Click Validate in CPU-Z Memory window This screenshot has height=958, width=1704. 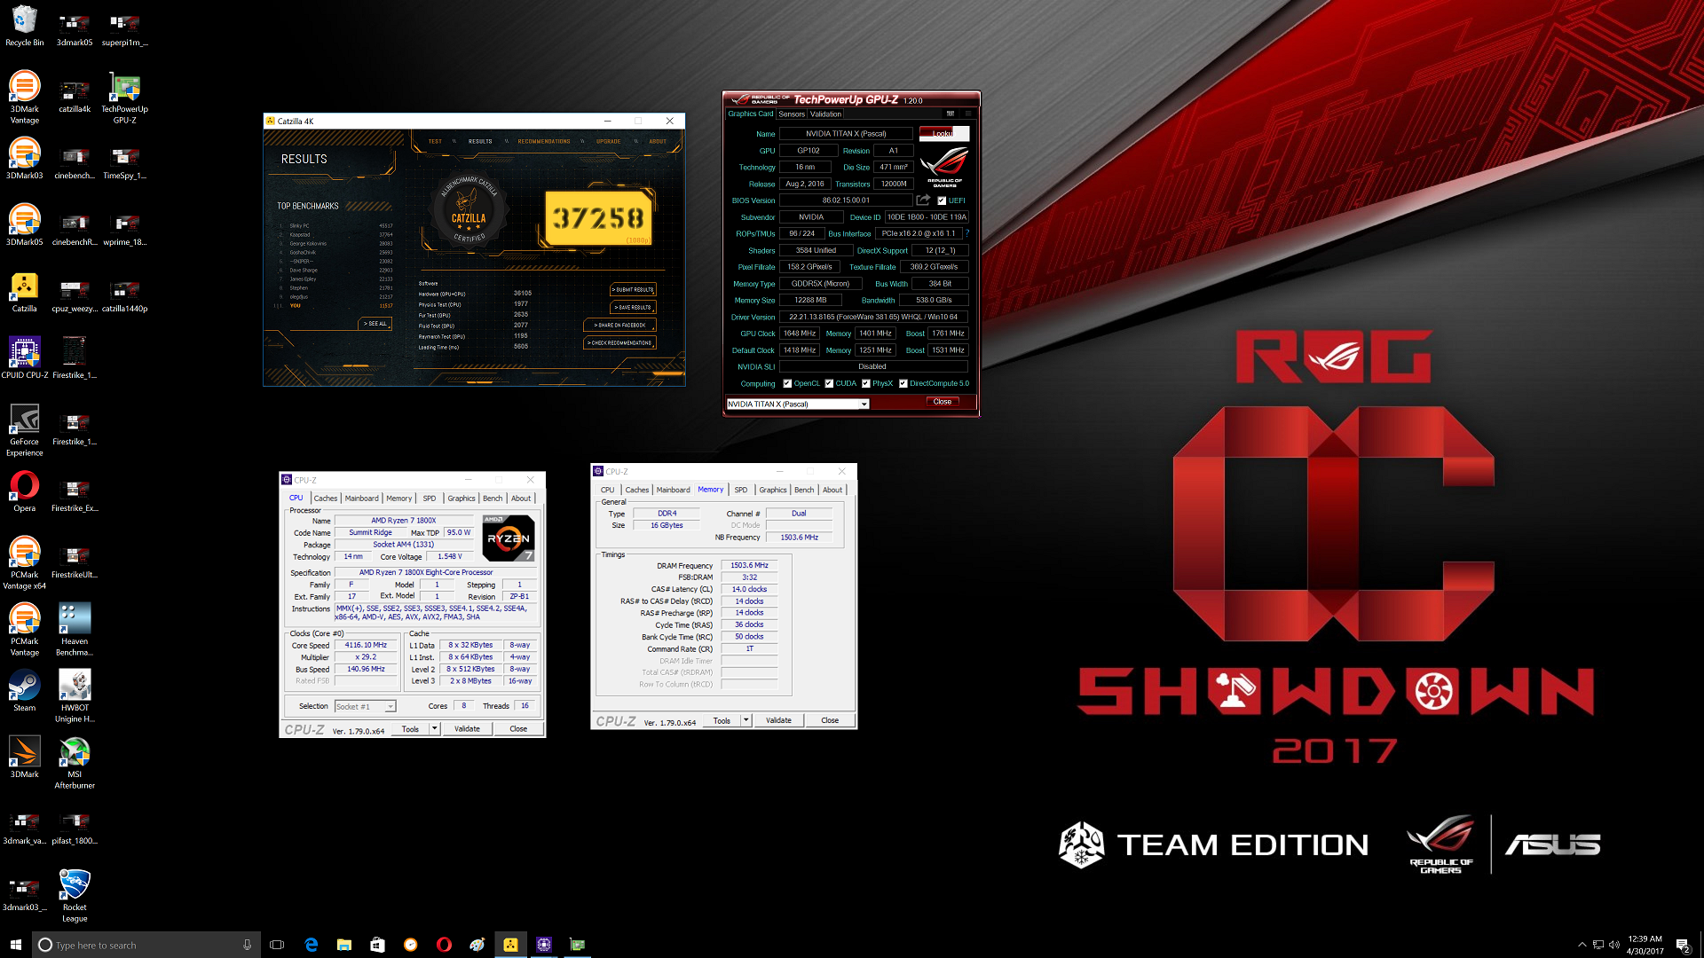778,719
